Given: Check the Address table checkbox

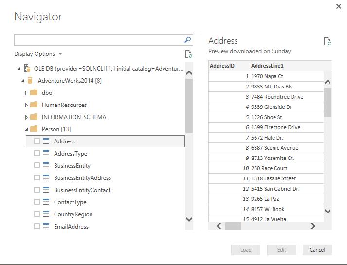Looking at the screenshot, I should 37,141.
